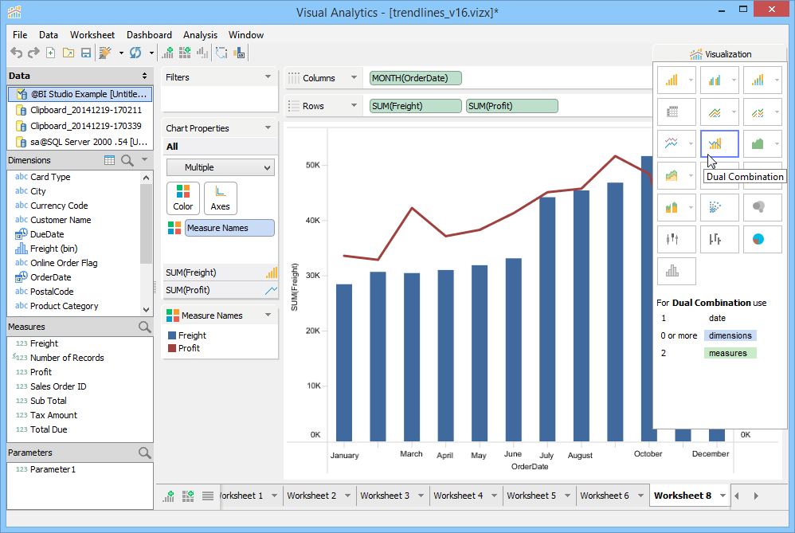
Task: Open the Multiple mark type combo box
Action: (221, 167)
